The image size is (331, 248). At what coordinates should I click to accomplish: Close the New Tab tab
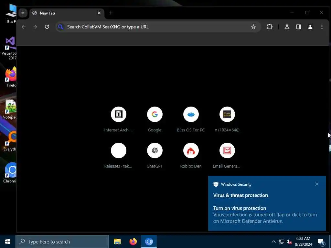click(x=99, y=13)
